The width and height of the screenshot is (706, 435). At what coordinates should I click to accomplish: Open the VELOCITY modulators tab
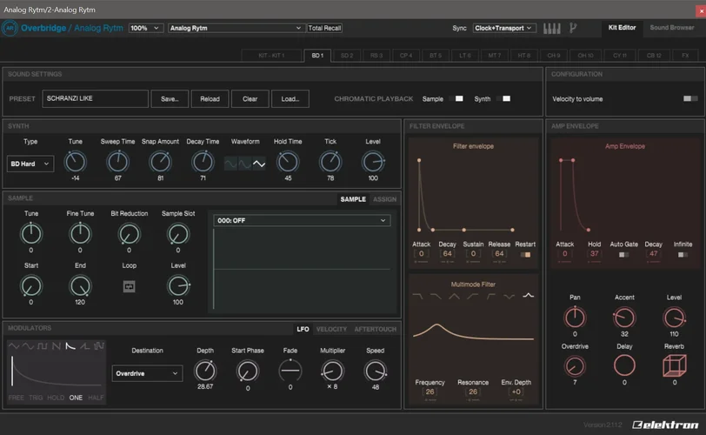(x=331, y=330)
